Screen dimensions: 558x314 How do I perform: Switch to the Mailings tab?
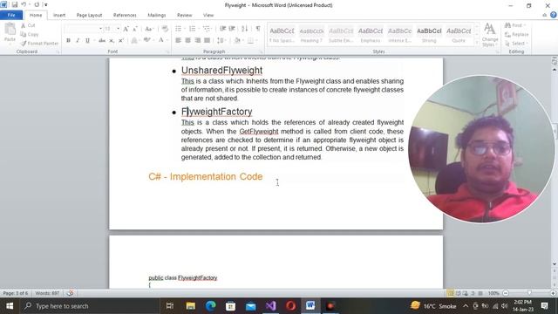[157, 16]
